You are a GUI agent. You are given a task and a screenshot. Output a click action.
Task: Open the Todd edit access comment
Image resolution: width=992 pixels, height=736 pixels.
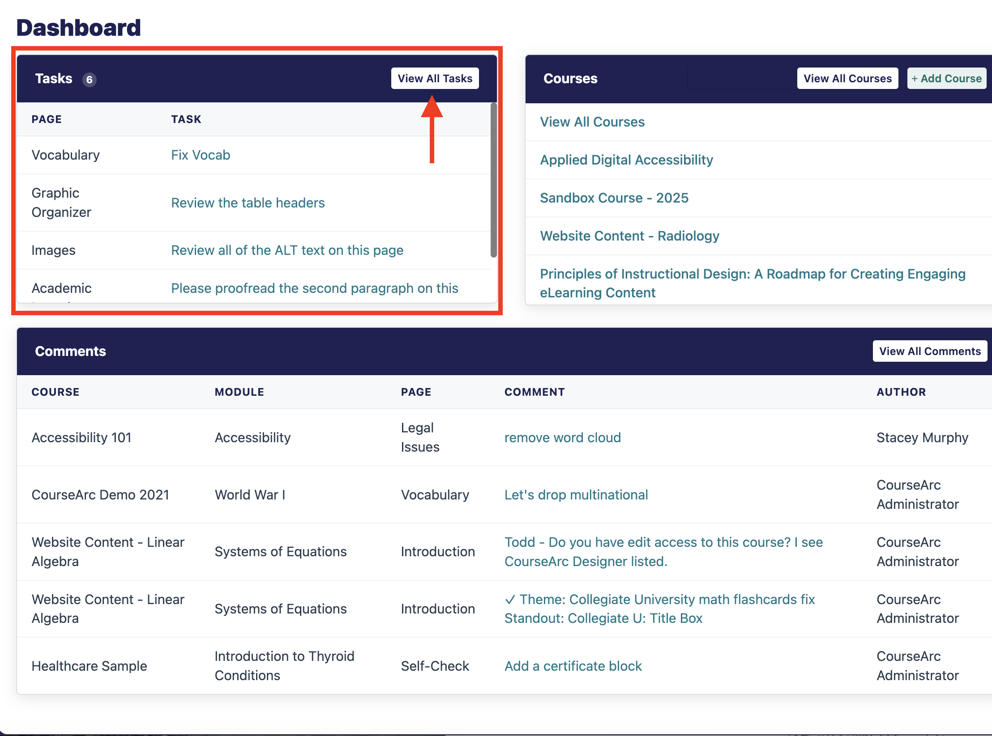(663, 551)
